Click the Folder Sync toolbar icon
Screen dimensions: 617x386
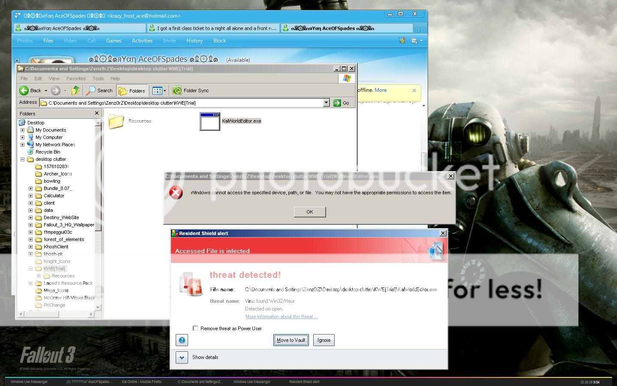[x=177, y=90]
